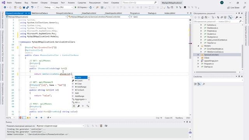Image resolution: width=249 pixels, height=140 pixels.
Task: Close the PhonesController.cs tab
Action: tap(29, 13)
